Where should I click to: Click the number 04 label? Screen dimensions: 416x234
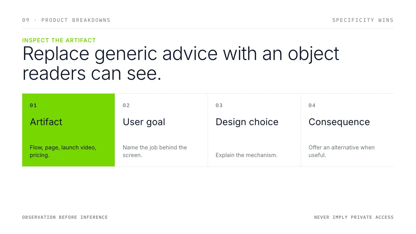click(x=312, y=105)
